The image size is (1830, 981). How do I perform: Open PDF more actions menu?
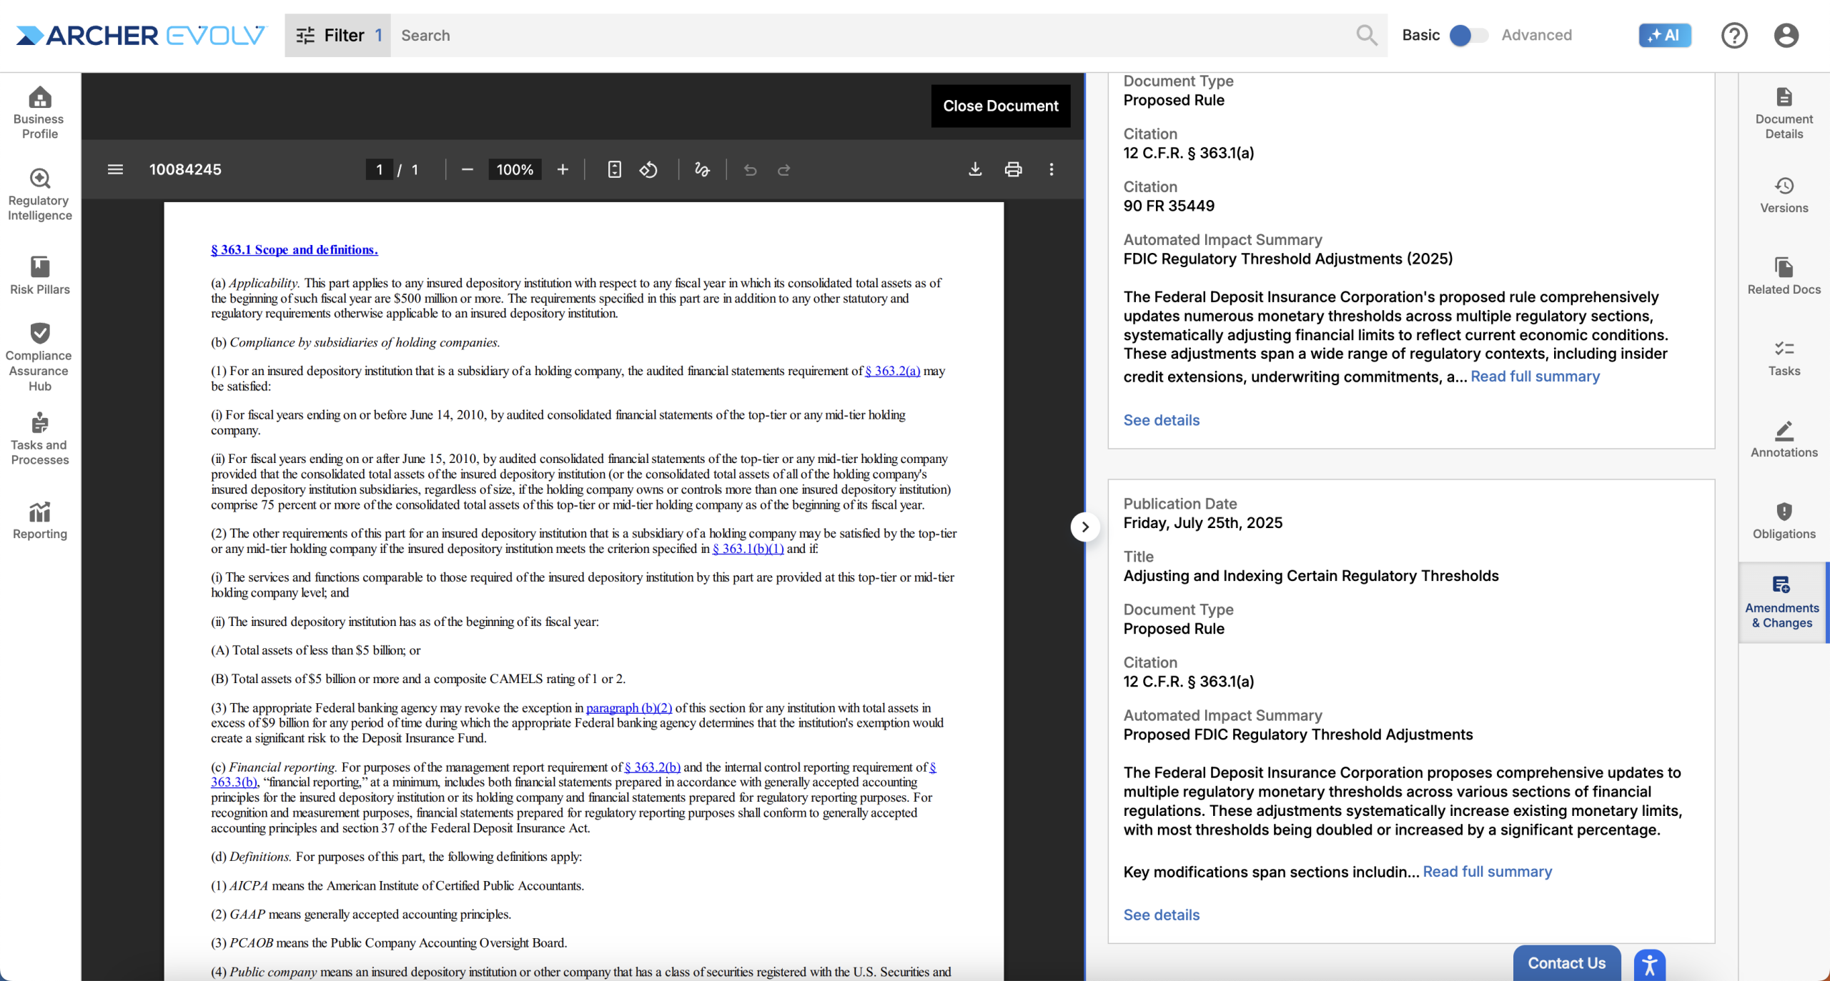pyautogui.click(x=1051, y=169)
